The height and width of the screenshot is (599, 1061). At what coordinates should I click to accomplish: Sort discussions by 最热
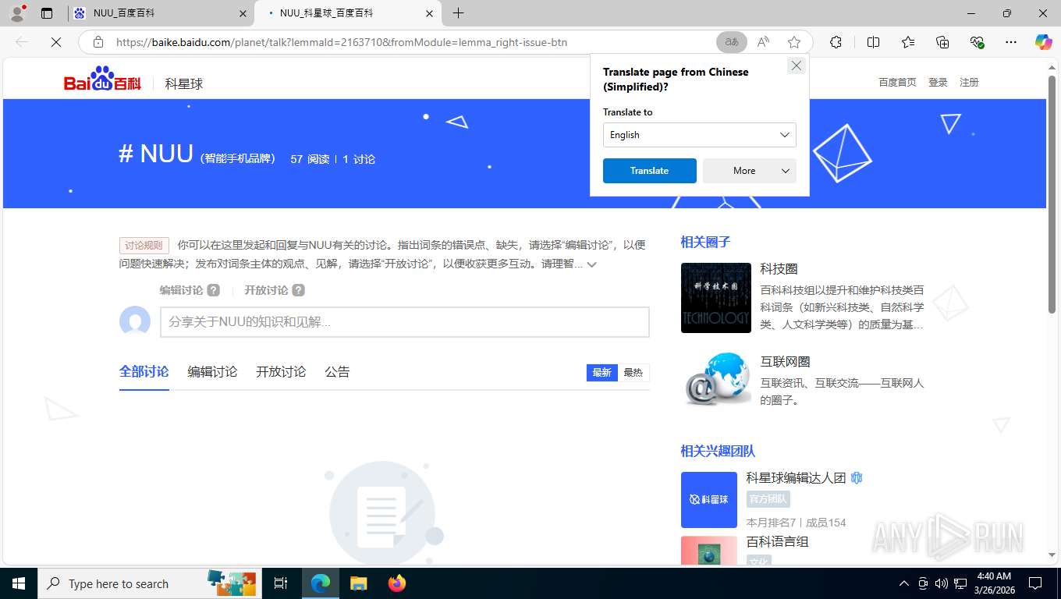633,373
